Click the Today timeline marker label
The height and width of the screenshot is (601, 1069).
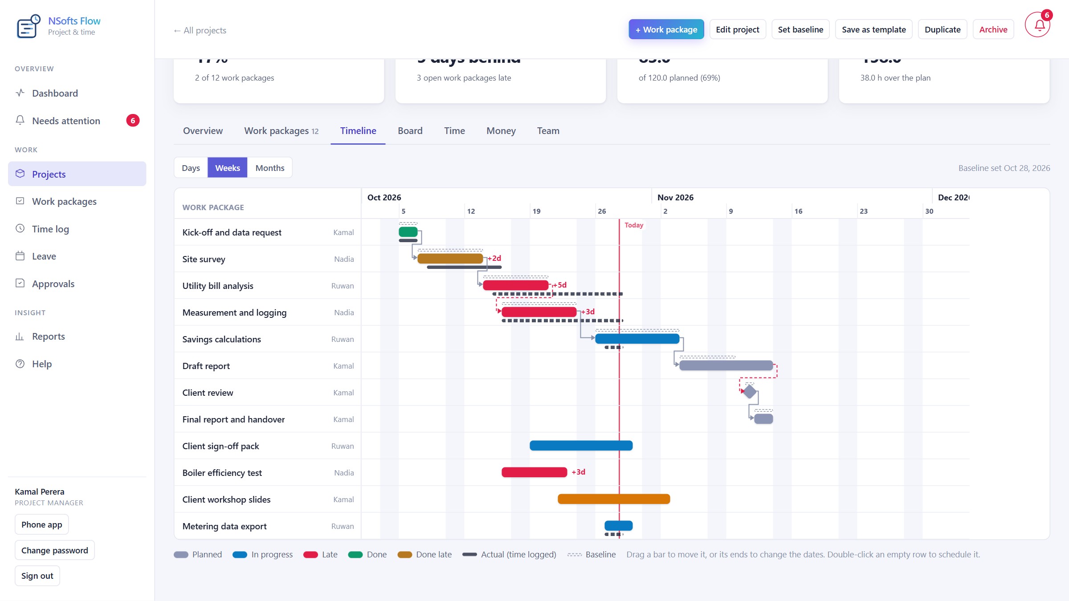pyautogui.click(x=634, y=225)
